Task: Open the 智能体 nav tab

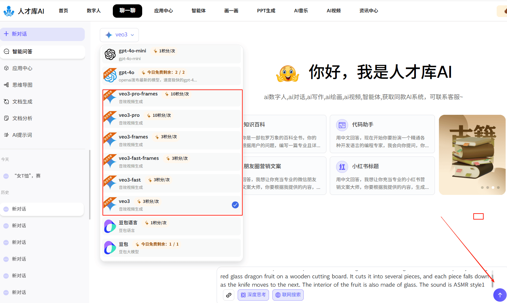Action: tap(199, 11)
